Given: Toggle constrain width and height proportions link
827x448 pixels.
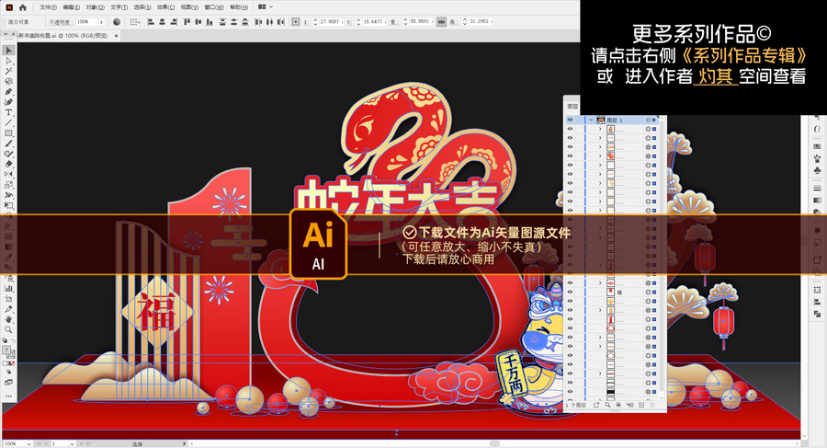Looking at the screenshot, I should click(x=441, y=22).
